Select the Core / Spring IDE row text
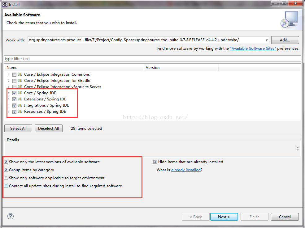The height and width of the screenshot is (228, 305). (x=40, y=93)
